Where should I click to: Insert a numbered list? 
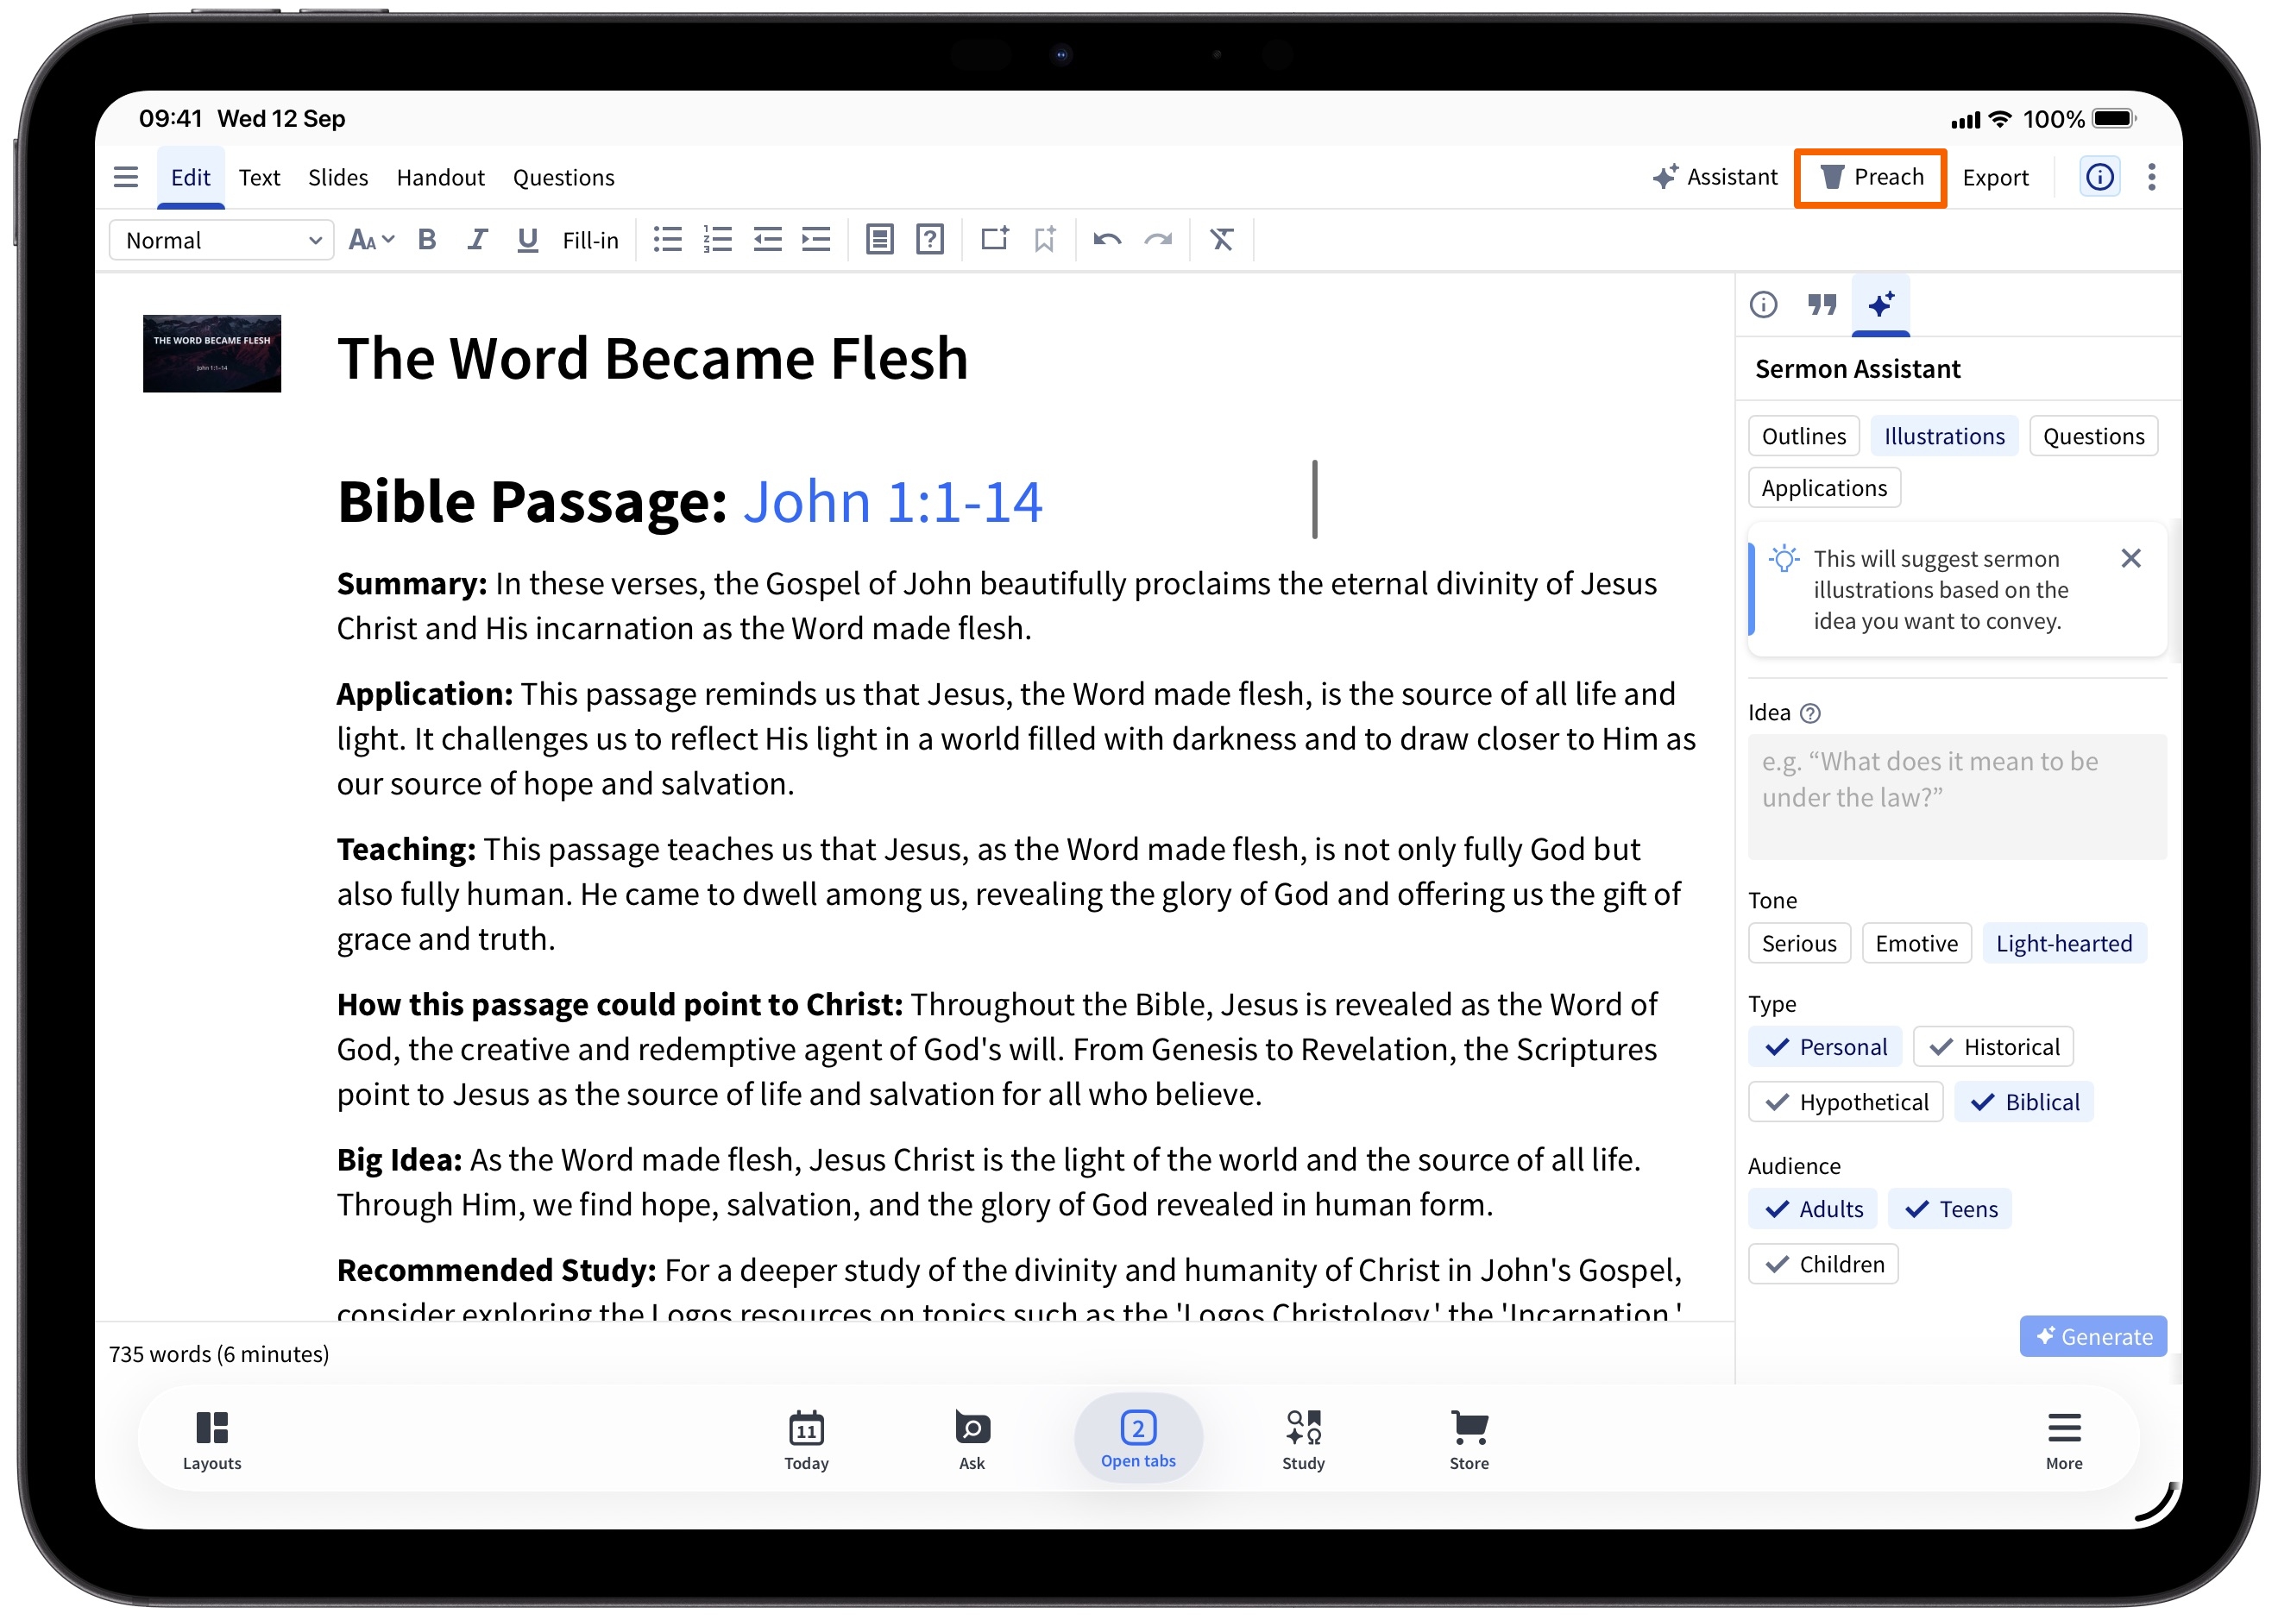[717, 241]
